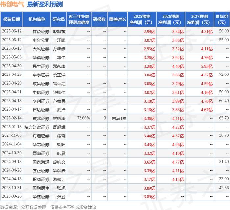The width and height of the screenshot is (230, 210).
Task: Click the 72.66% accuracy value
Action: (x=83, y=118)
